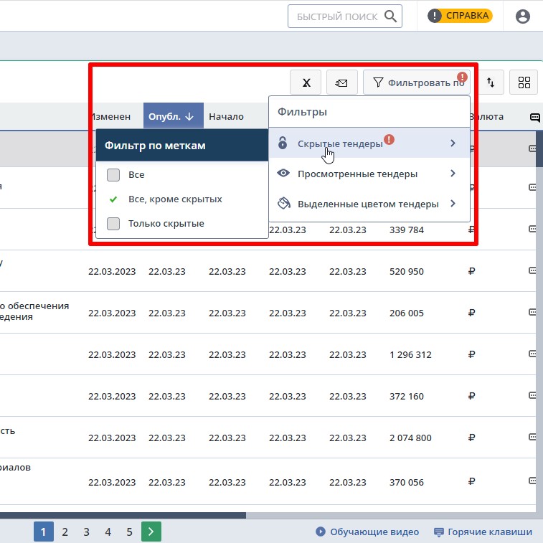Click the magnifier icon in quick search
The width and height of the screenshot is (543, 543).
(x=390, y=16)
